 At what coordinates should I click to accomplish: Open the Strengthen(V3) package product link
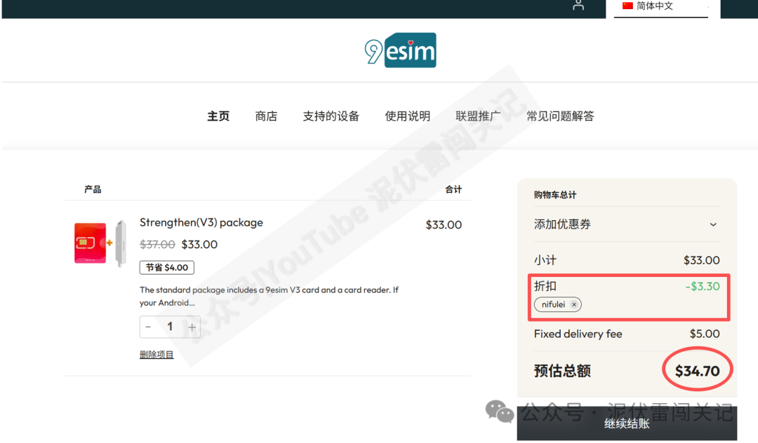pyautogui.click(x=201, y=222)
